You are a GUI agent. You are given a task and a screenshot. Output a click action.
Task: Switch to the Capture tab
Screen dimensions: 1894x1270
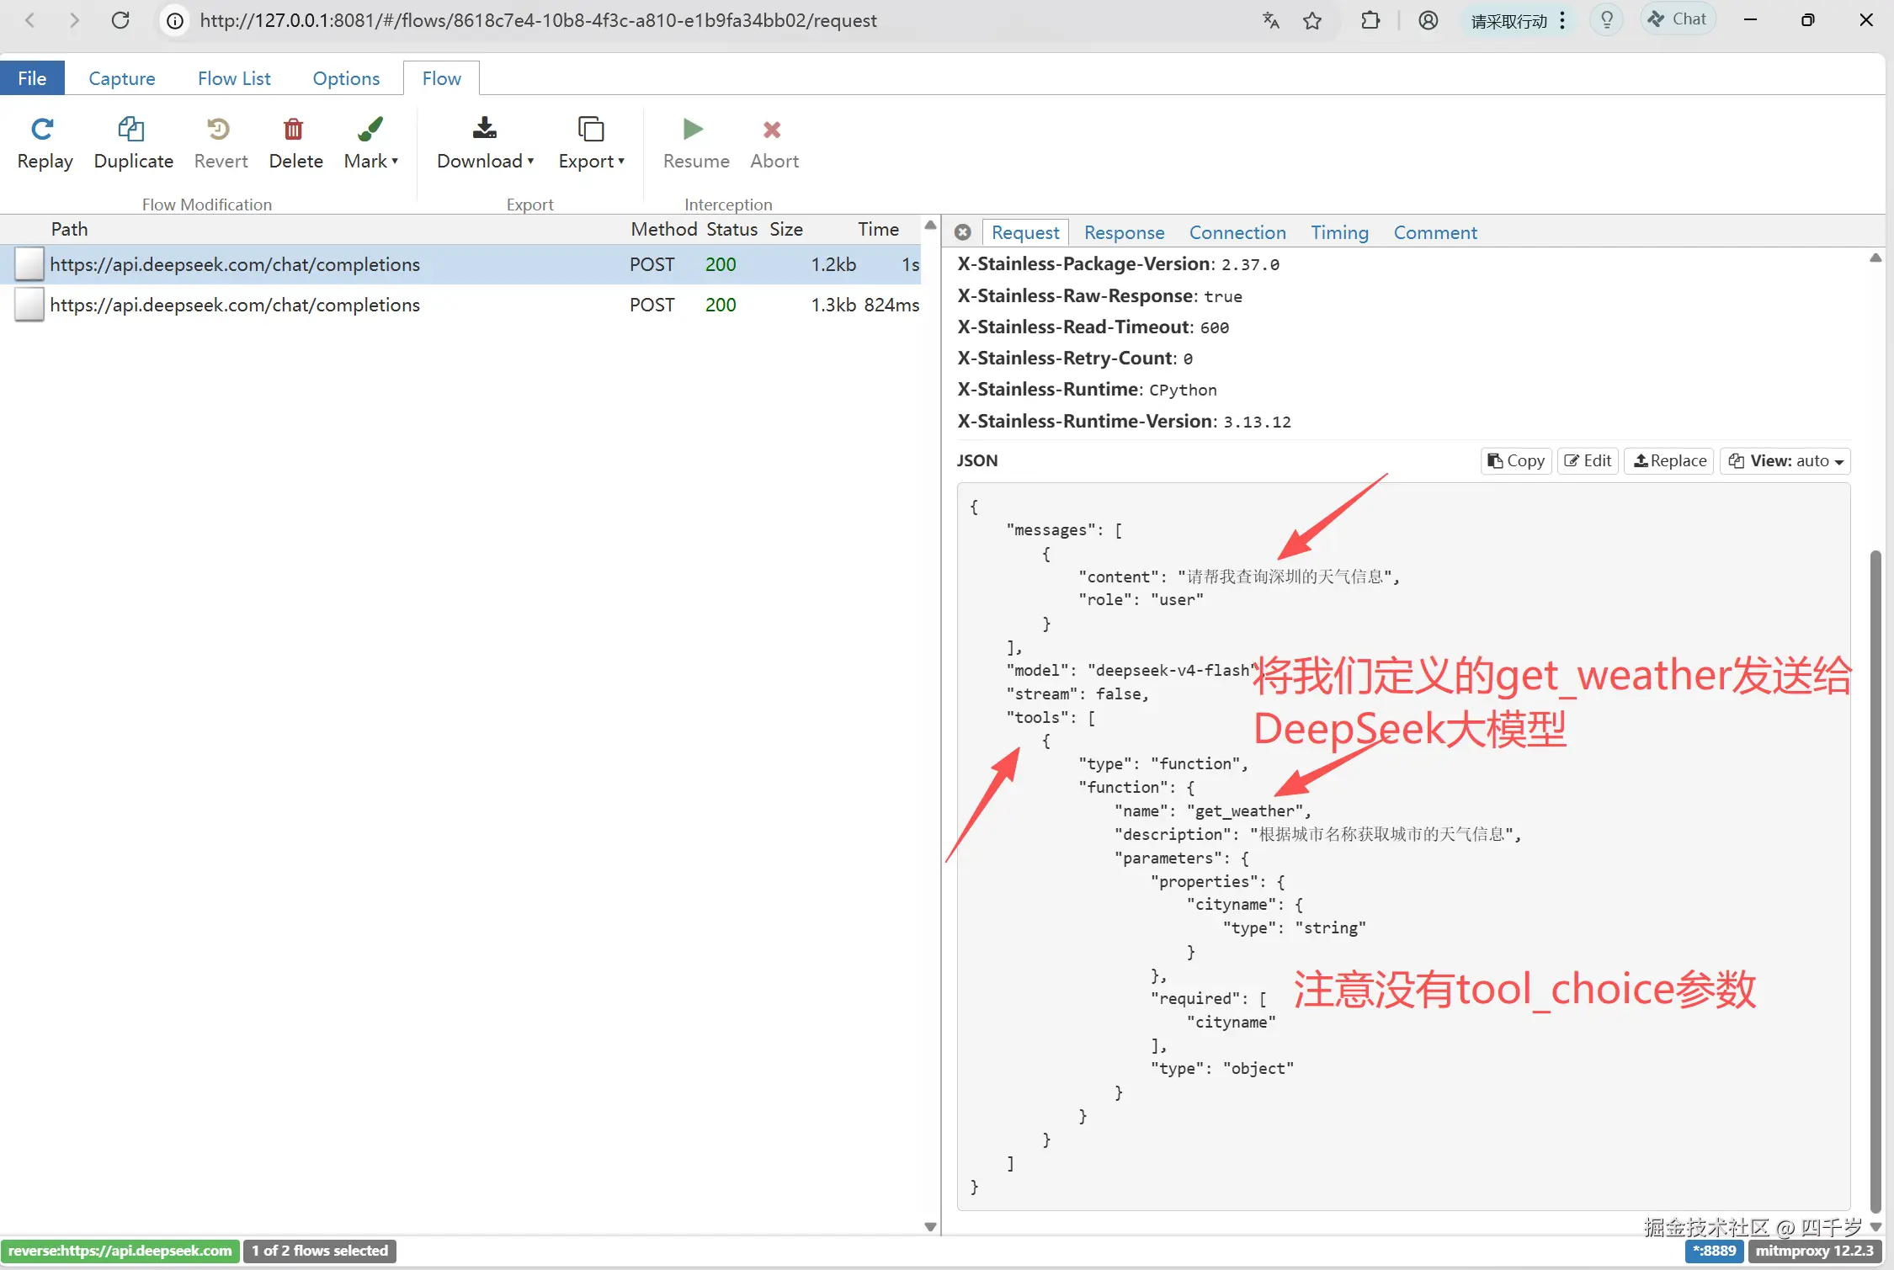point(122,78)
